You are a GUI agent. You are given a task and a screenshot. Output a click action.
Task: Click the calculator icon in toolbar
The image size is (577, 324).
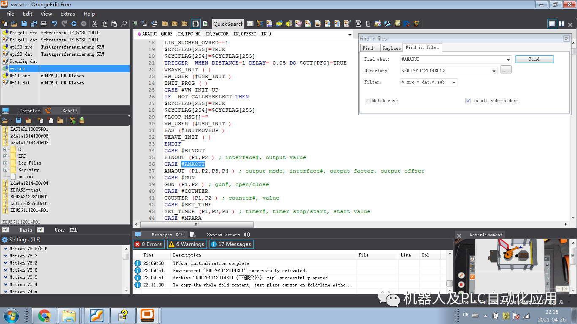(x=368, y=24)
